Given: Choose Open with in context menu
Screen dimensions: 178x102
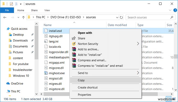Looking at the screenshot, I should pos(105,33).
